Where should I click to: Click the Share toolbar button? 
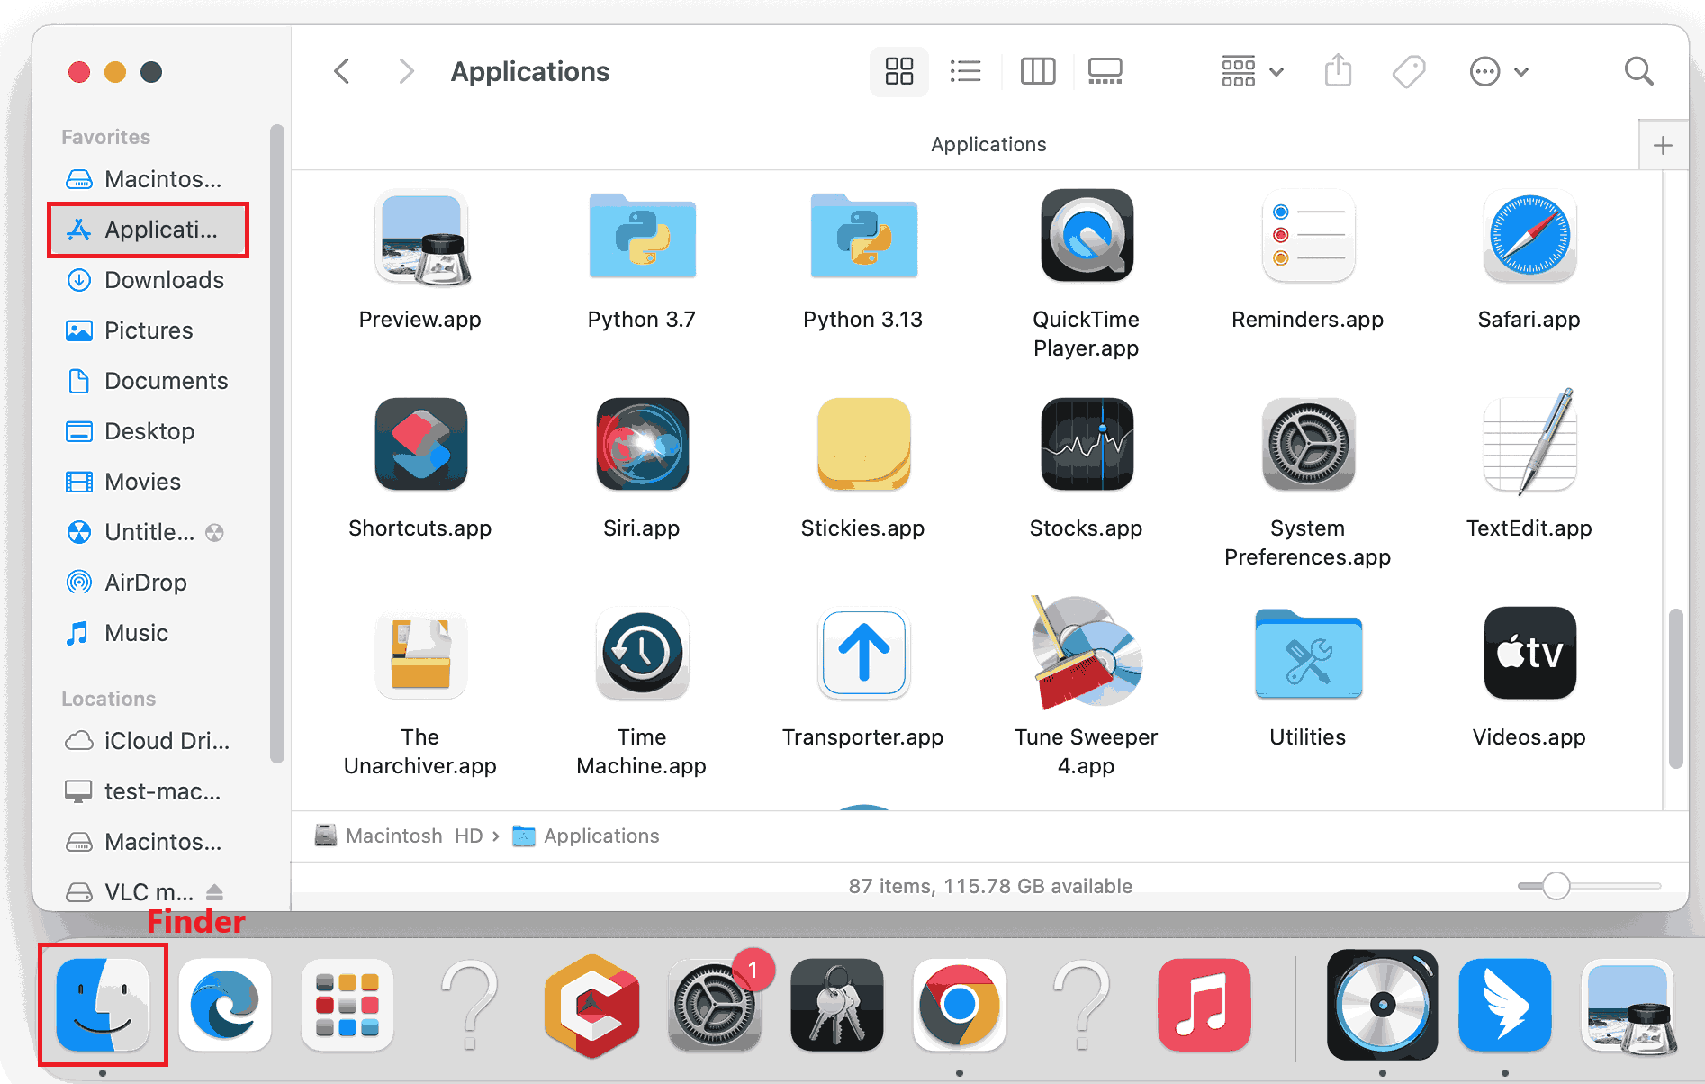[x=1338, y=71]
